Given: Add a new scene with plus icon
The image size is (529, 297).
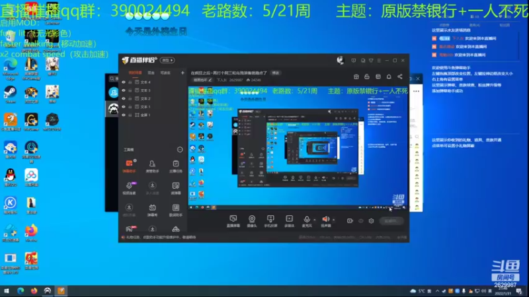Looking at the screenshot, I should 183,73.
